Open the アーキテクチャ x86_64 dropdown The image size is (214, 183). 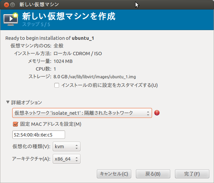[66, 159]
